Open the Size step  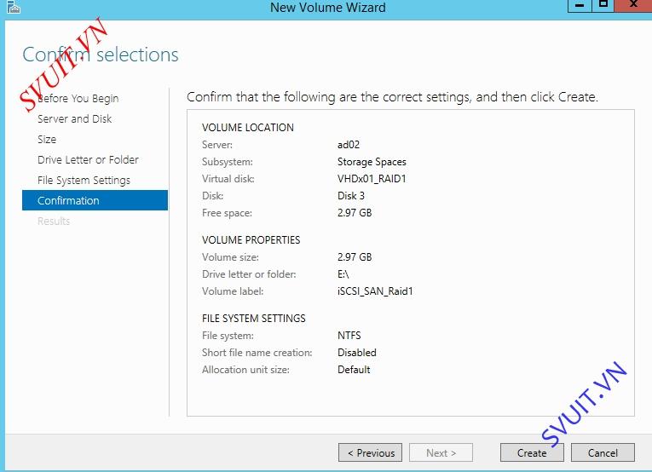[x=47, y=139]
